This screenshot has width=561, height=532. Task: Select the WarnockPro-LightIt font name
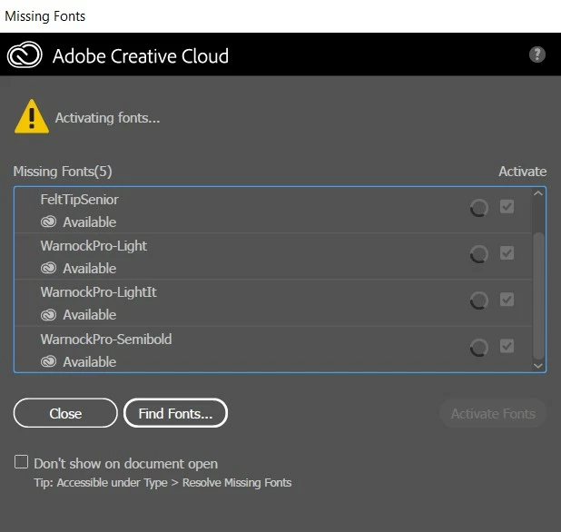coord(98,292)
